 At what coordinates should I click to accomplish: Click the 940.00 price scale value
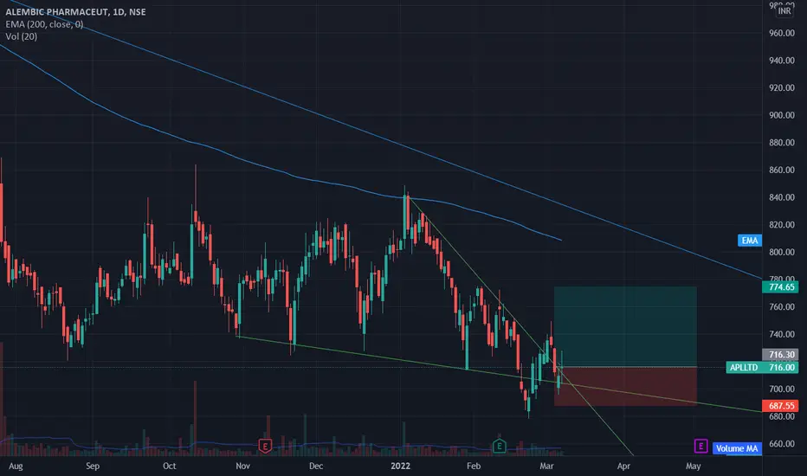[x=782, y=61]
